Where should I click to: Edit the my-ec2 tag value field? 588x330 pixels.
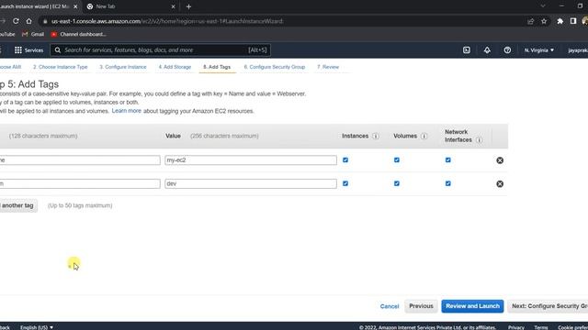251,160
